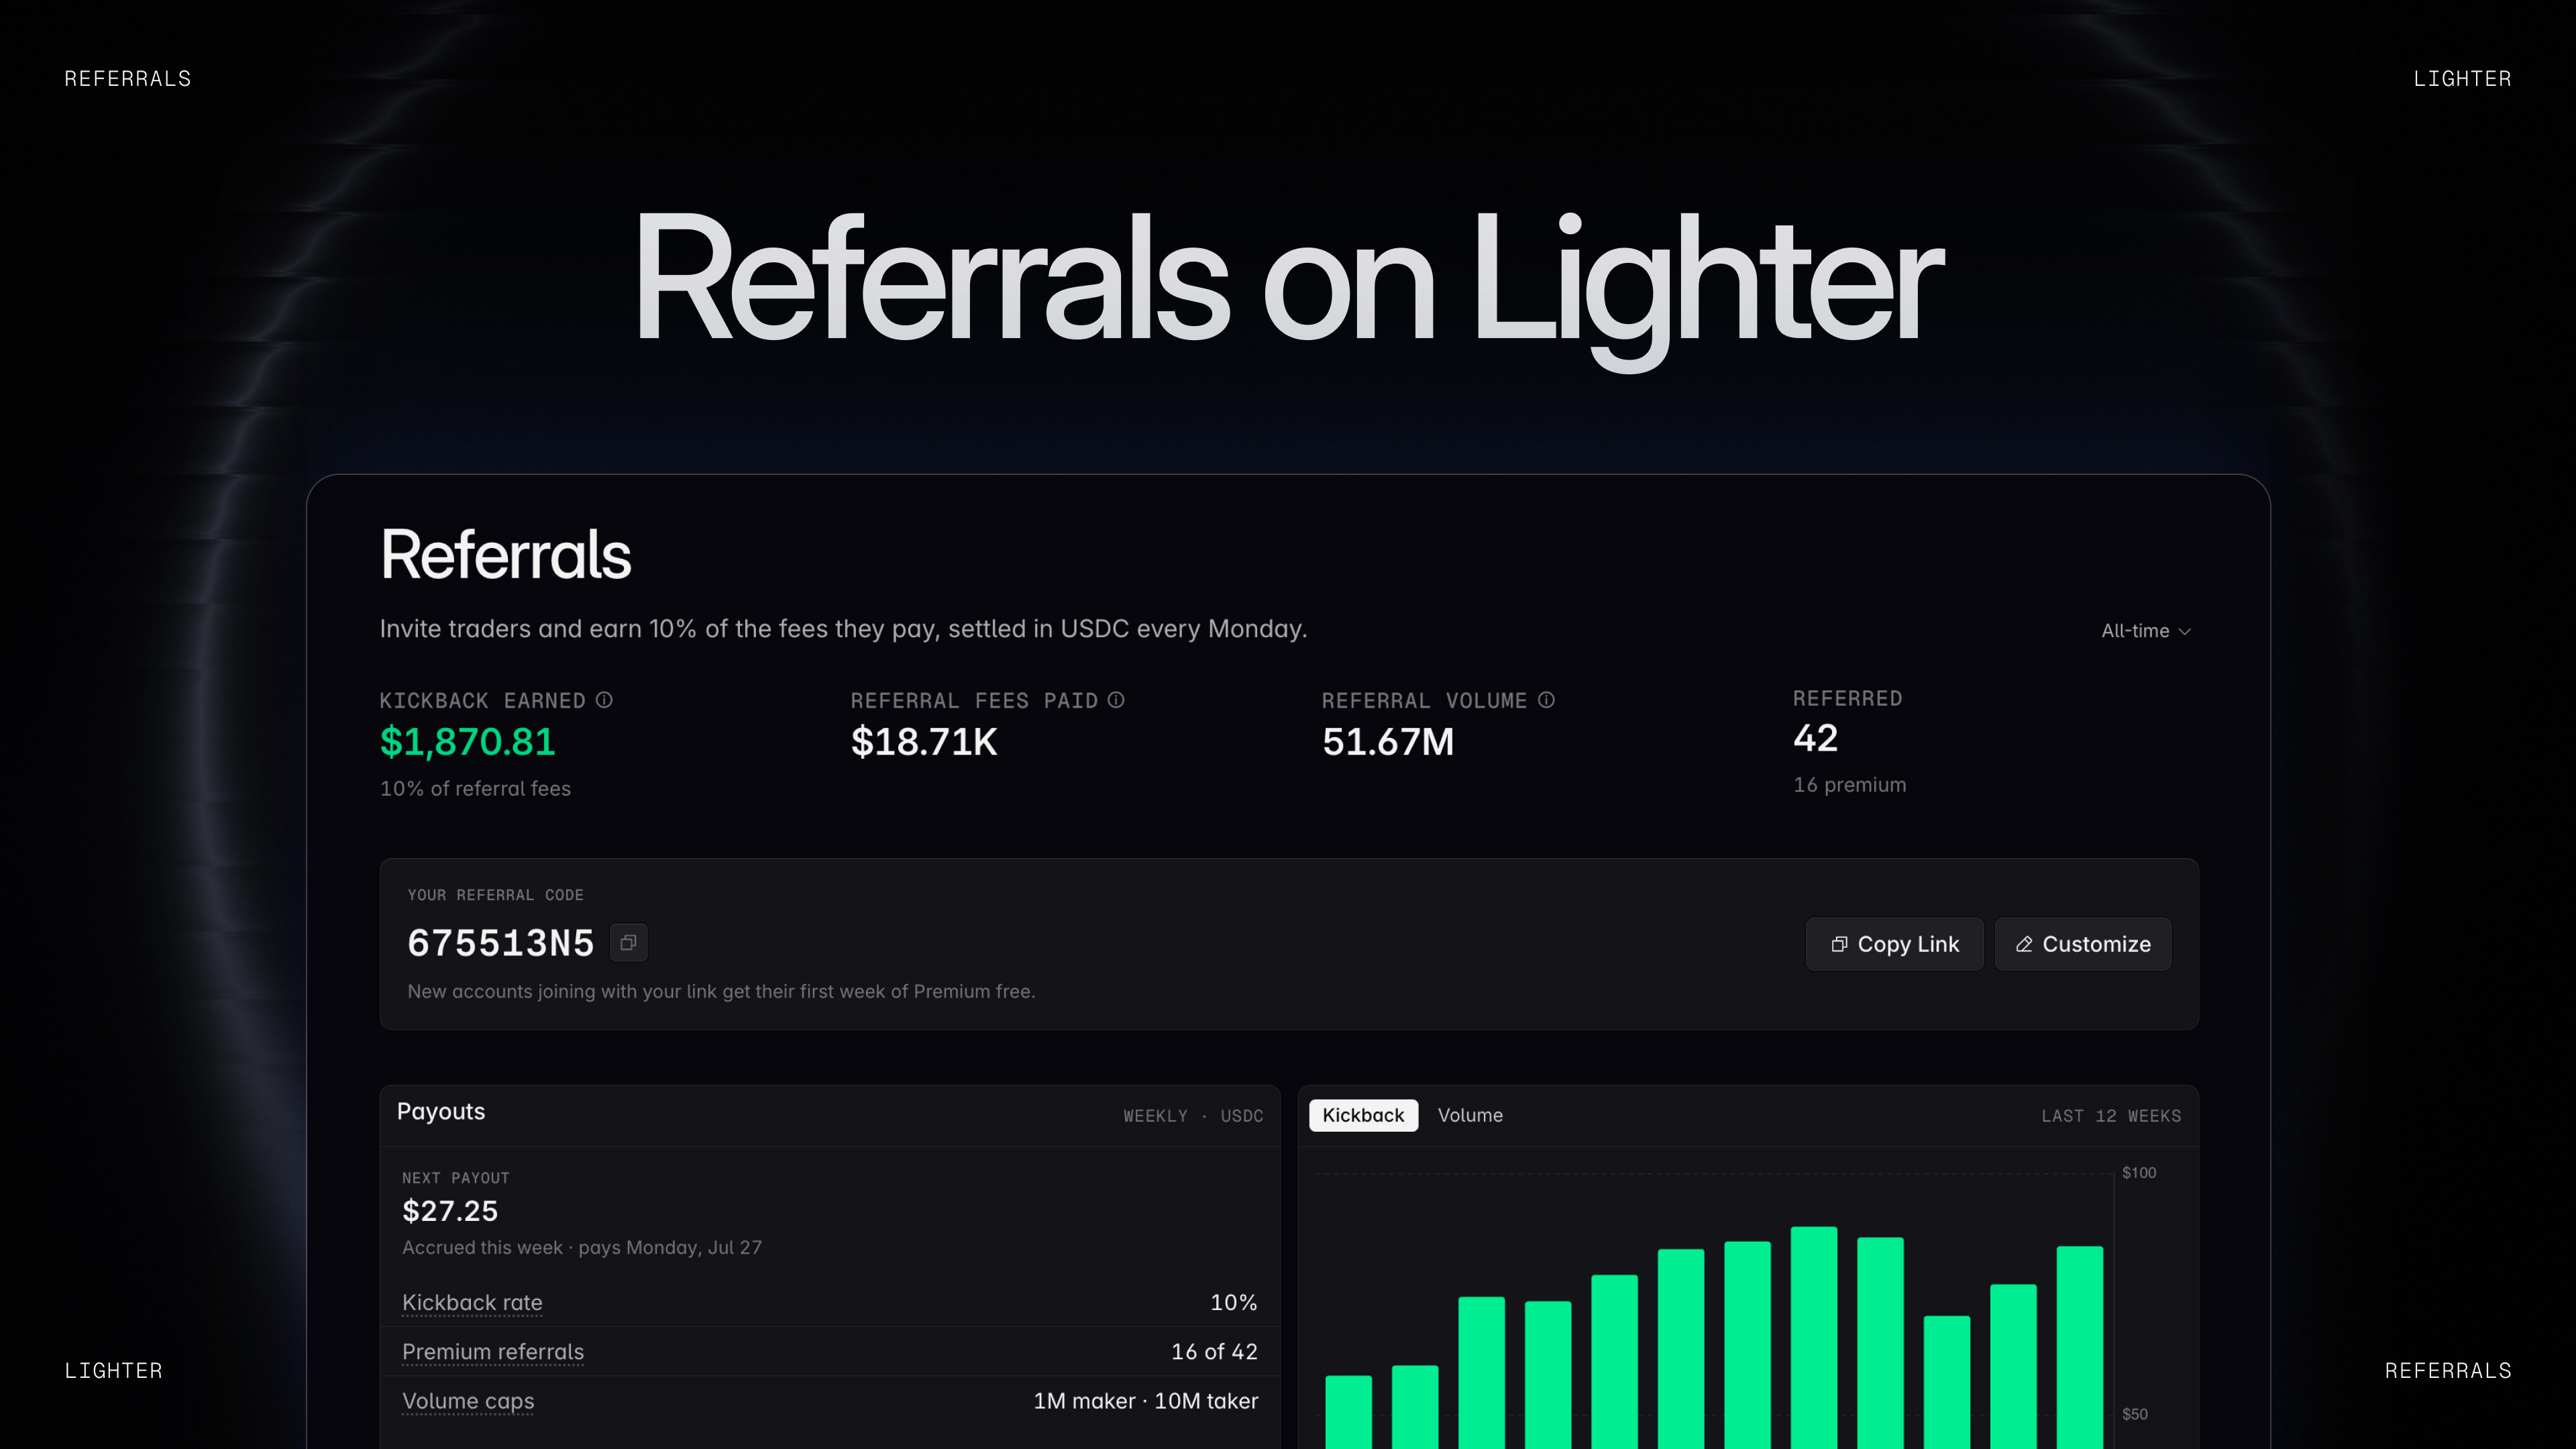Click the Copy Link button
Screen dimensions: 2576x1449
(x=1894, y=944)
